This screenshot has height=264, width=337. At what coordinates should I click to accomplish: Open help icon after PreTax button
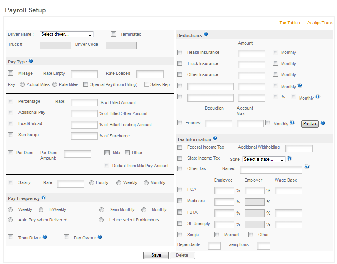click(x=323, y=123)
